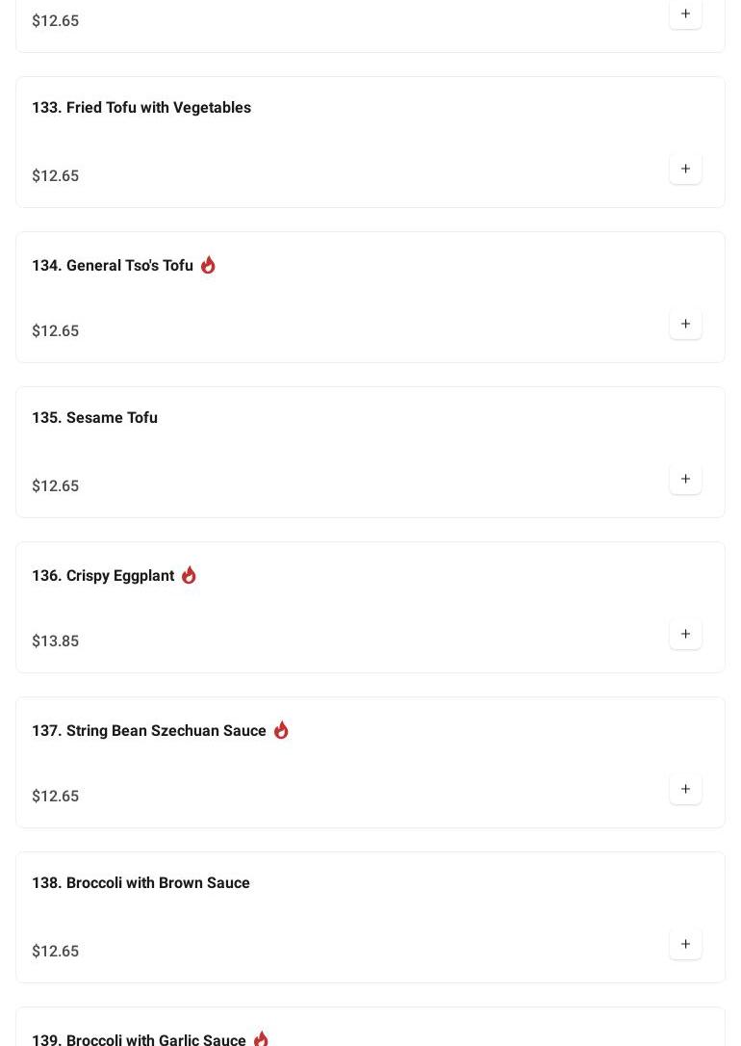The width and height of the screenshot is (741, 1046).
Task: Add Fried Tofu with Vegetables to cart
Action: [x=685, y=170]
